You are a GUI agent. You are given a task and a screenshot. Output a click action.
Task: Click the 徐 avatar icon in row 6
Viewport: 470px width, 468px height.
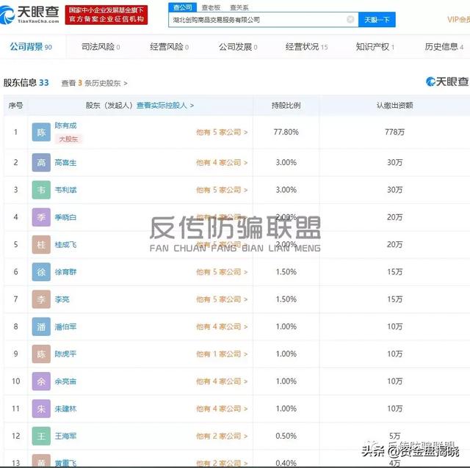41,272
